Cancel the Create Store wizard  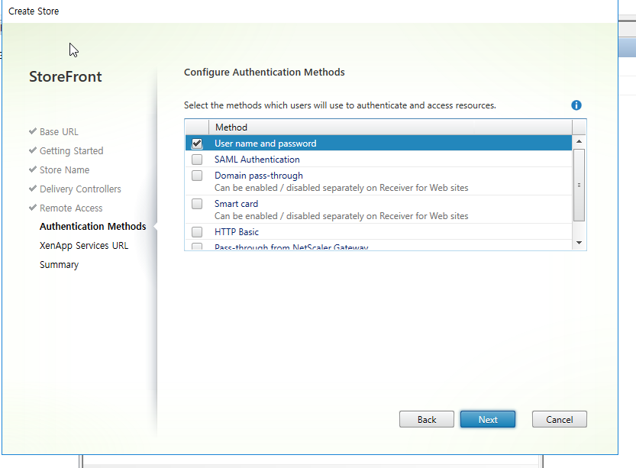tap(560, 419)
